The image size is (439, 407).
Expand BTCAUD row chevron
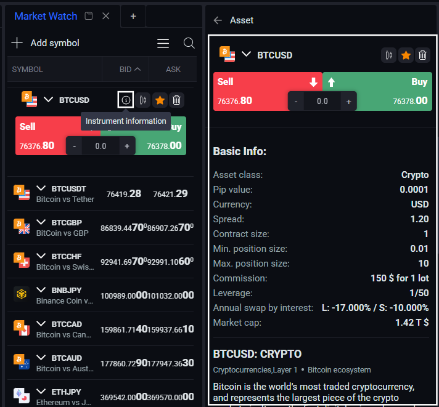(41, 358)
